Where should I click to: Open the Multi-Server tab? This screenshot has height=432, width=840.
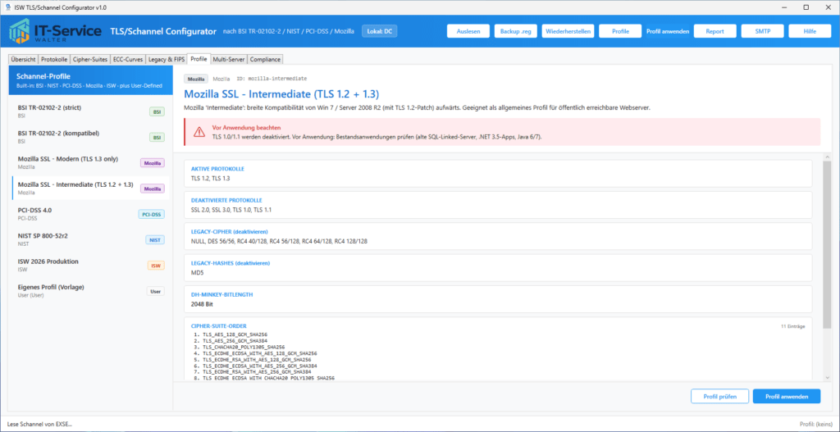pos(229,59)
